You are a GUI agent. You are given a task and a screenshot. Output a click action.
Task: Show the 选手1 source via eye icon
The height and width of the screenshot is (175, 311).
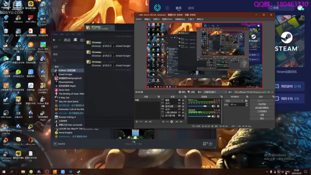click(179, 103)
